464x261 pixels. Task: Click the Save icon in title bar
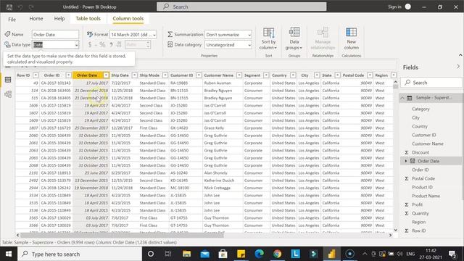tap(9, 7)
